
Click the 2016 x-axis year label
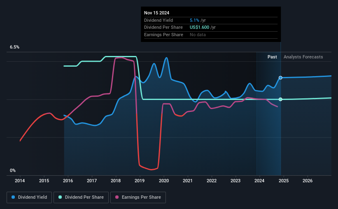click(x=68, y=181)
